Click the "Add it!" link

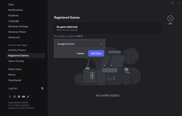[x=80, y=36]
